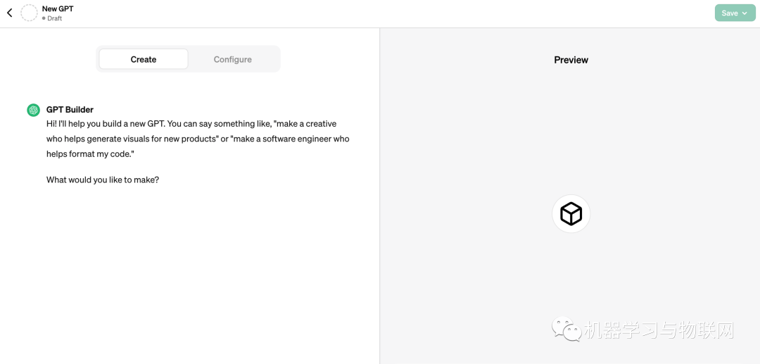Switch to the Create tab
The width and height of the screenshot is (760, 364).
(144, 59)
